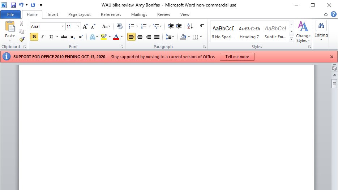This screenshot has height=190, width=338.
Task: Click the Grow Font icon
Action: coord(85,26)
